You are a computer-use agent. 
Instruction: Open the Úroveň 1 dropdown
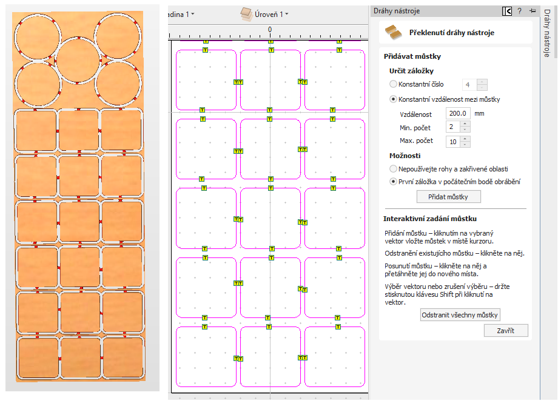(x=286, y=14)
